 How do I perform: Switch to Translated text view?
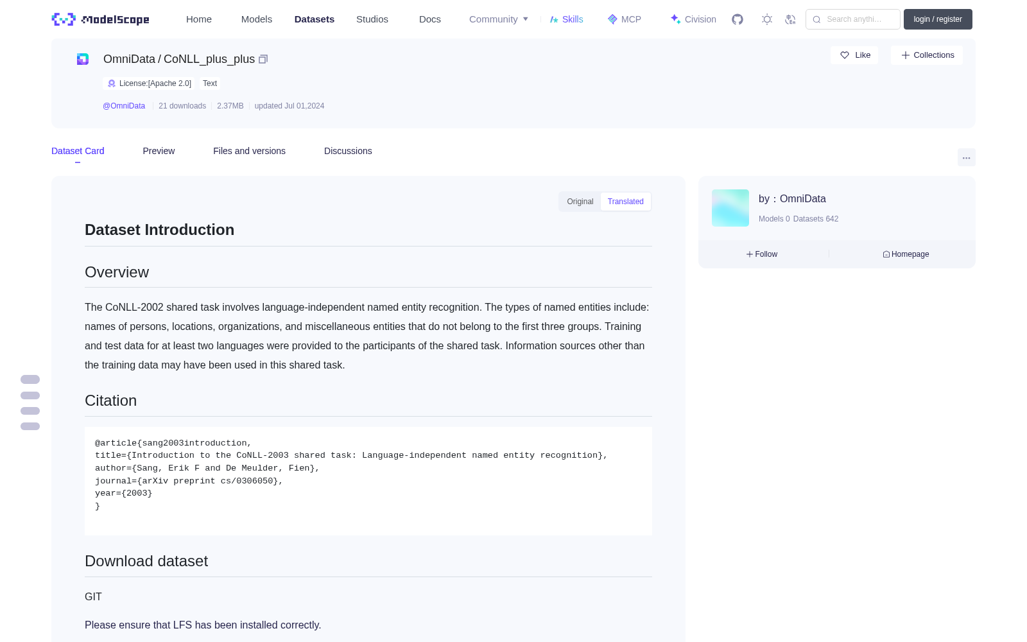pos(626,202)
